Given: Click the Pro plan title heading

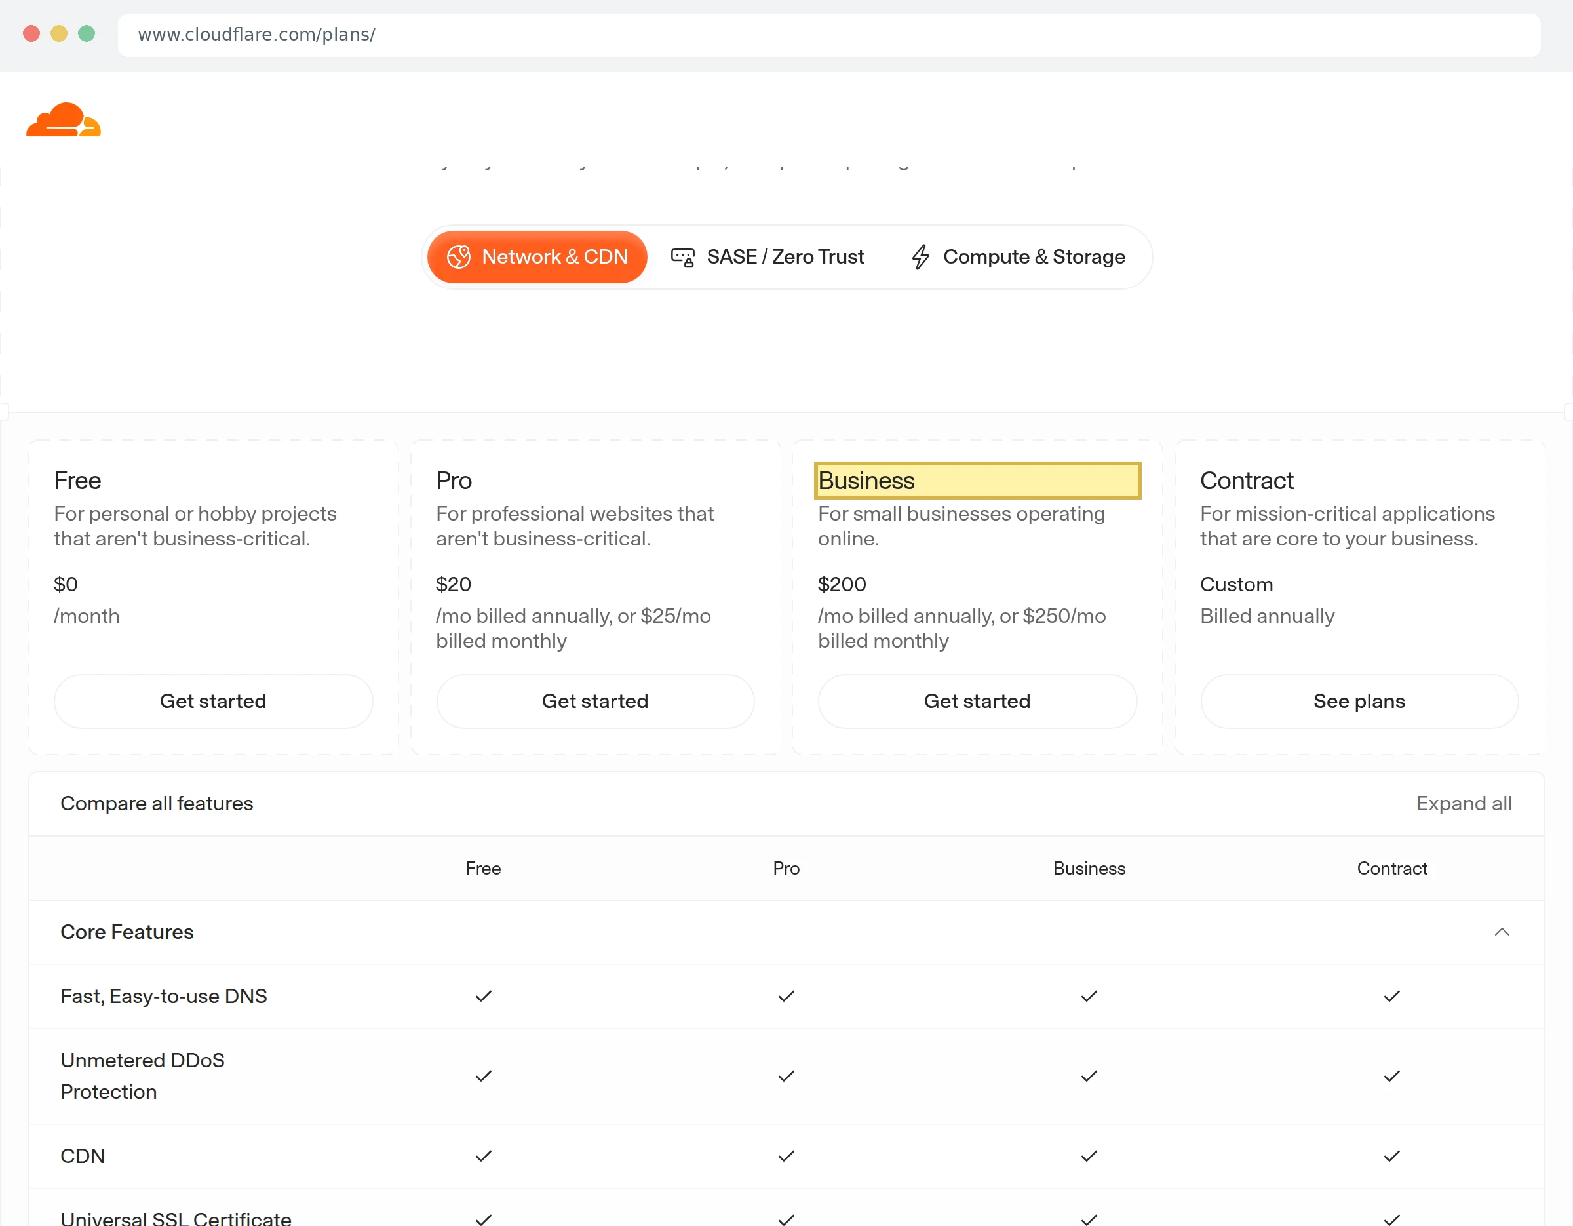Looking at the screenshot, I should [454, 481].
